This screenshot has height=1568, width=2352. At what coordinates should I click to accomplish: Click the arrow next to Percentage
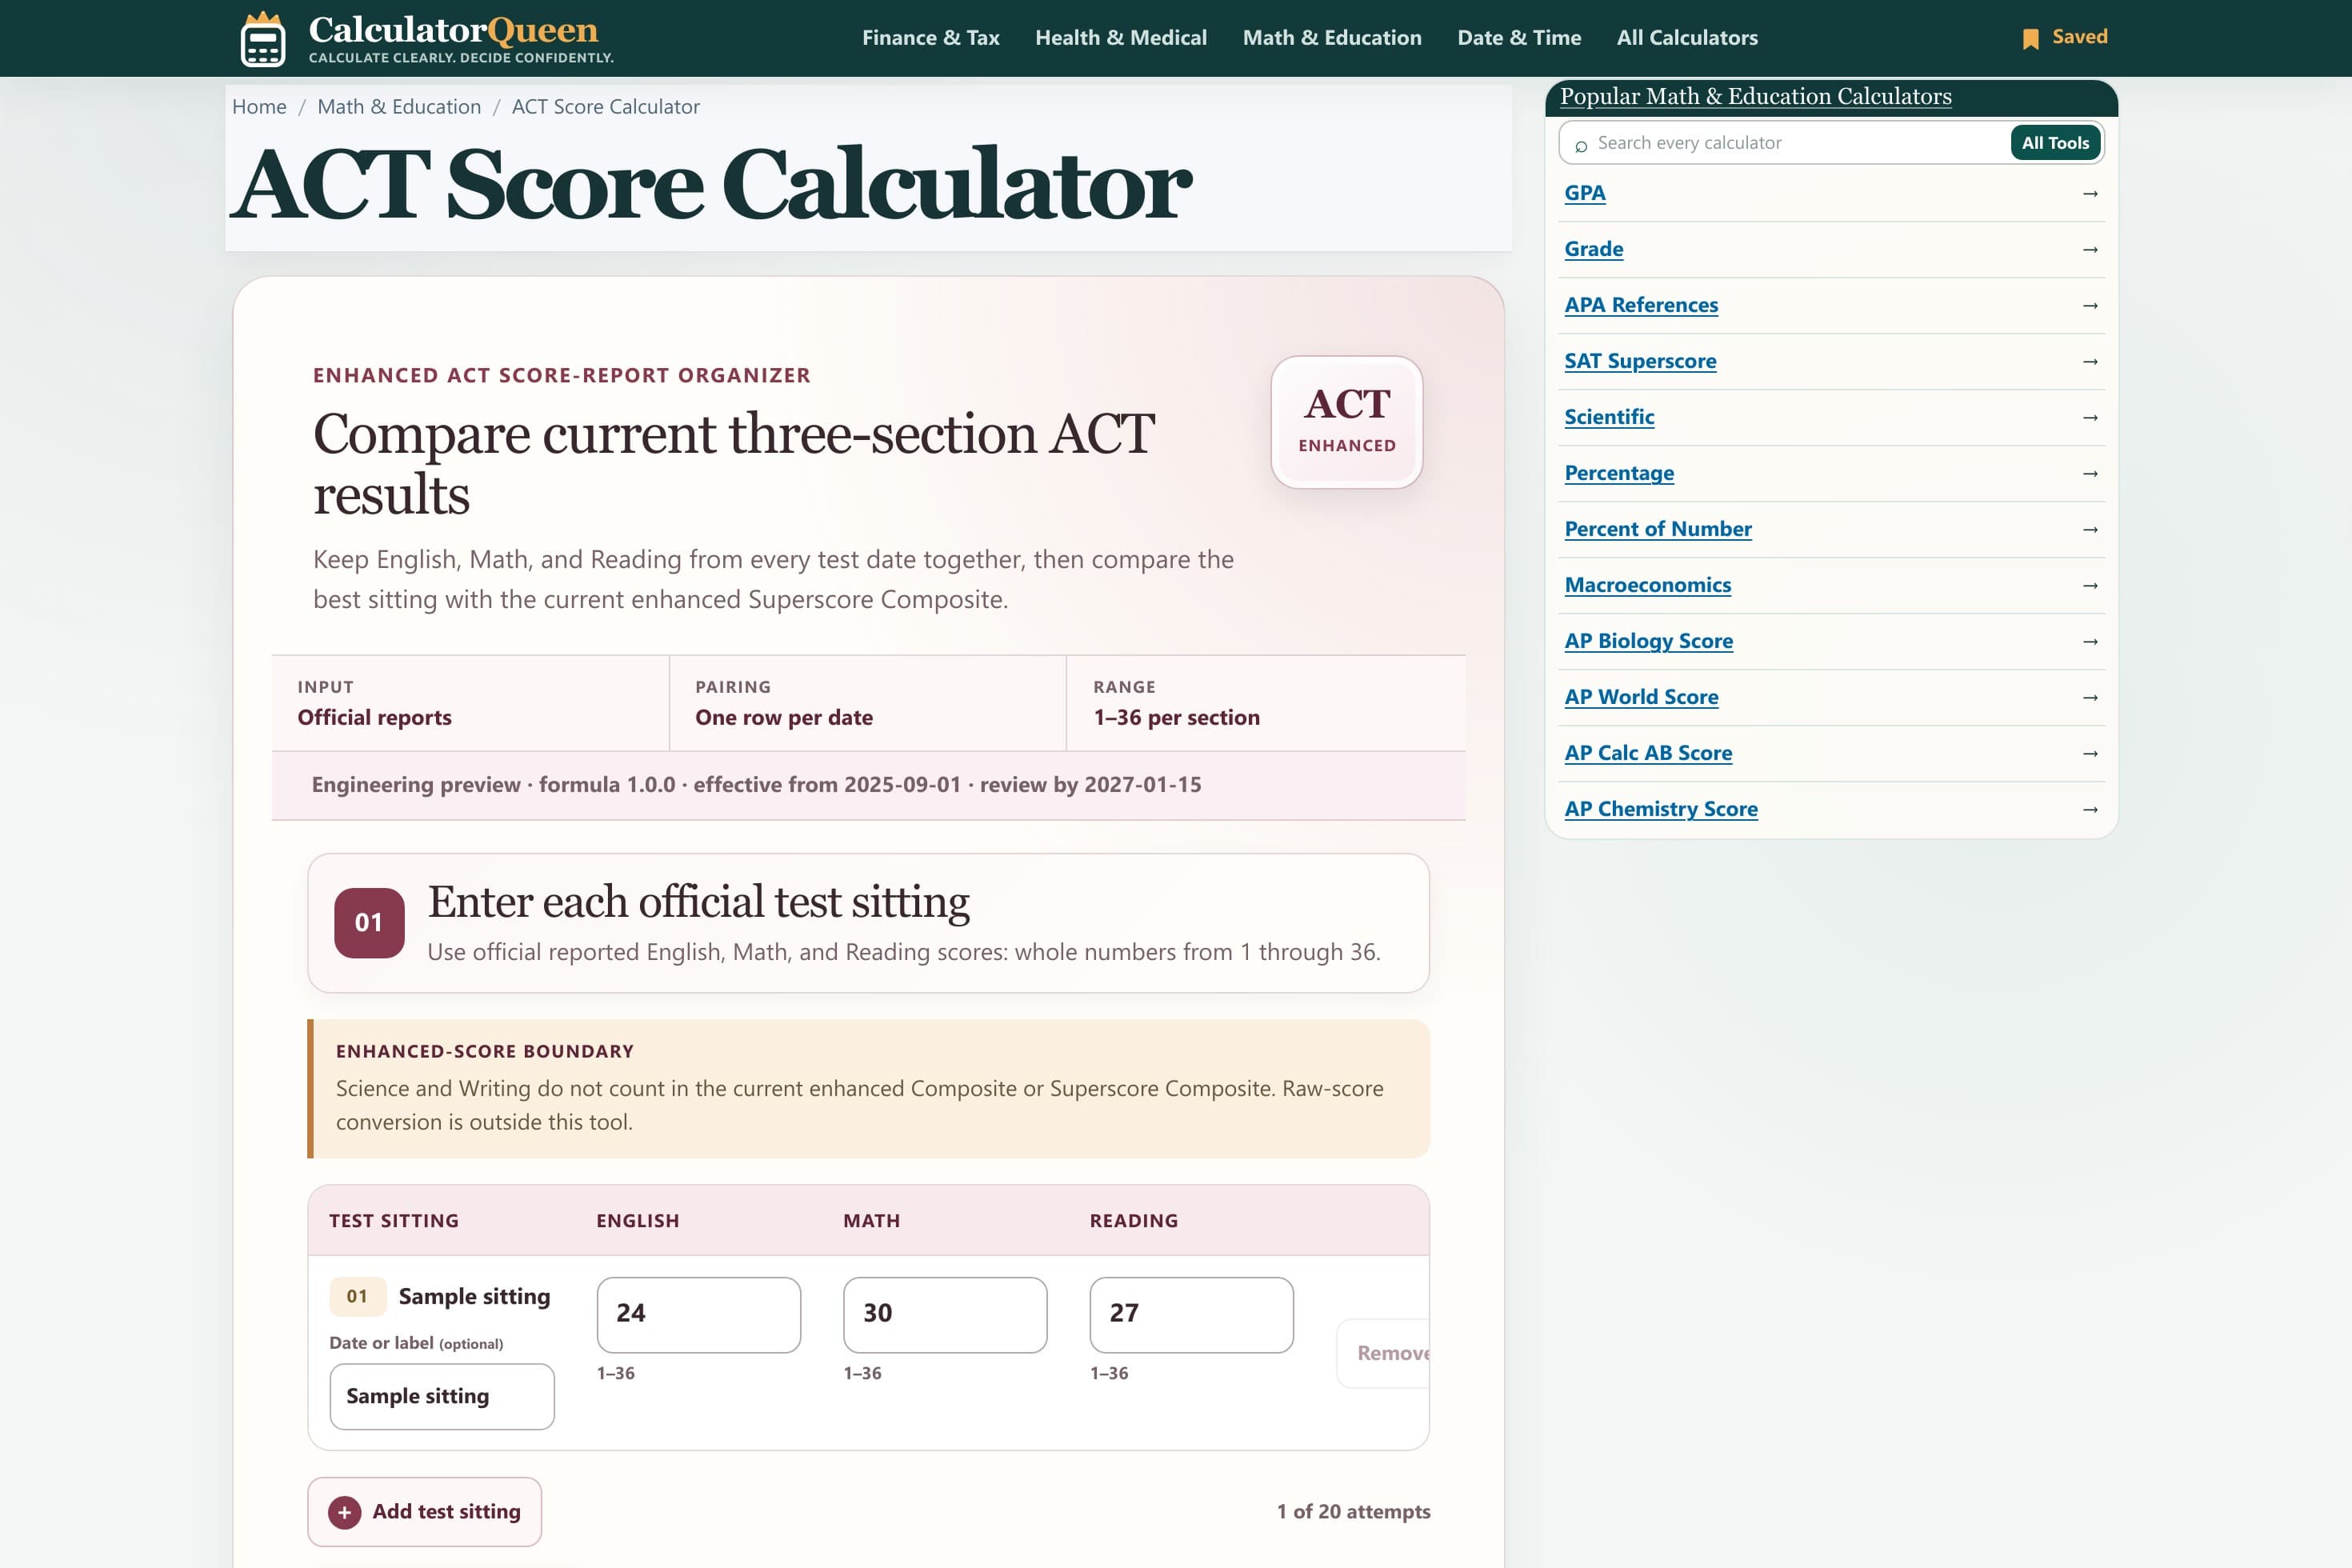2090,474
